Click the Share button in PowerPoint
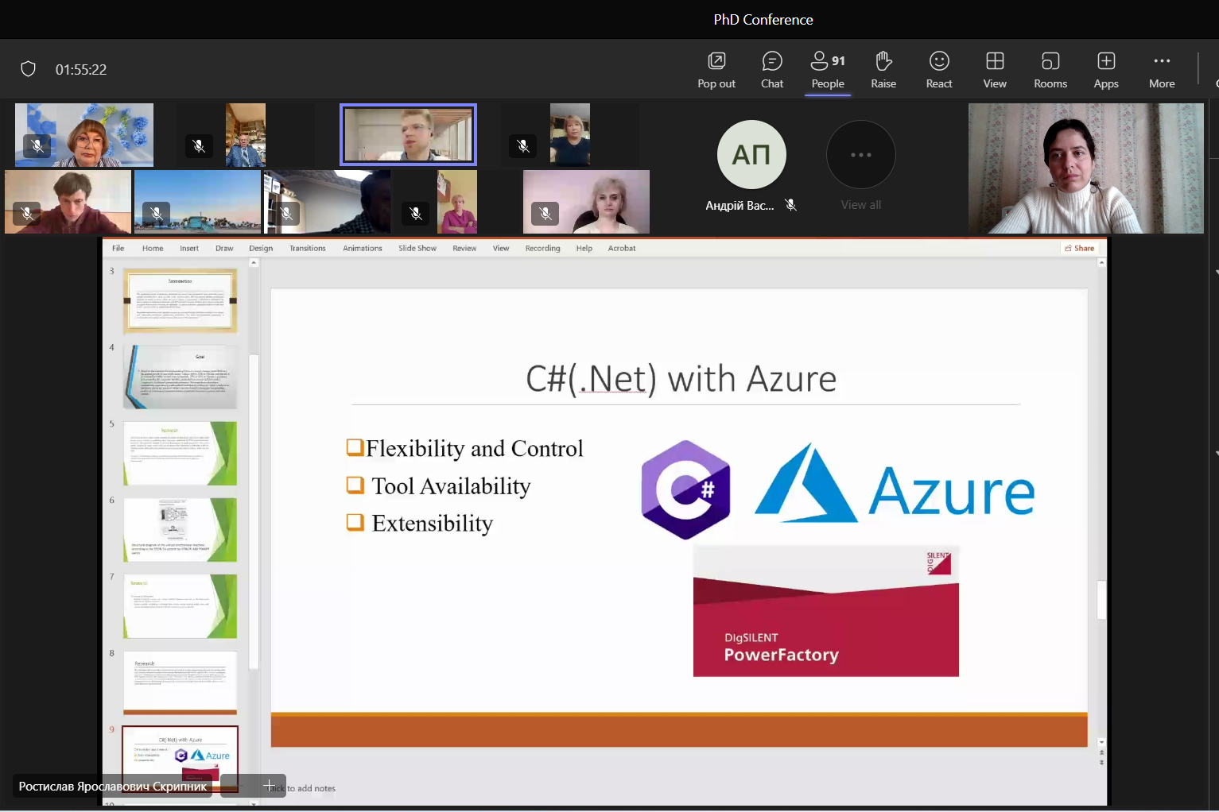This screenshot has width=1219, height=812. tap(1079, 248)
